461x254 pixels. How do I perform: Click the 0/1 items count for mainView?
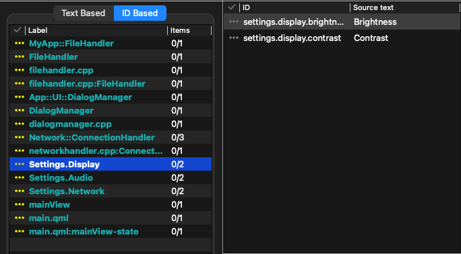click(177, 205)
